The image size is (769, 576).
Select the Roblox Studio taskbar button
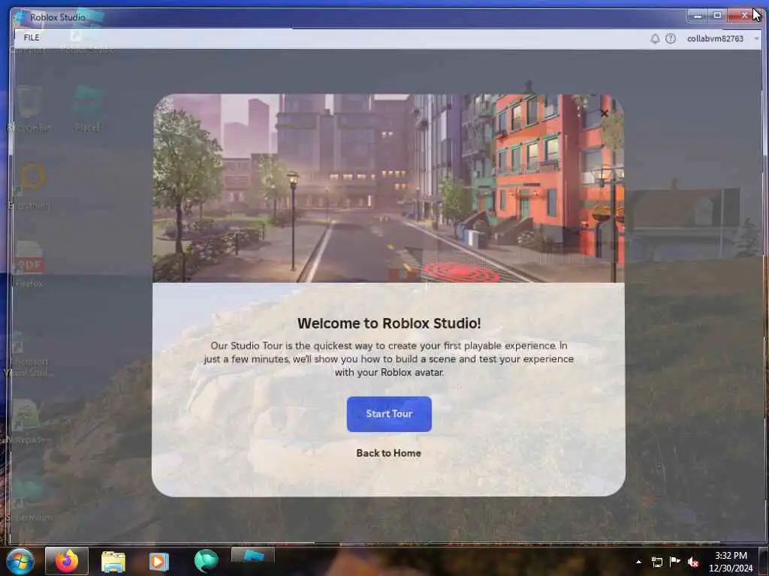click(x=253, y=556)
